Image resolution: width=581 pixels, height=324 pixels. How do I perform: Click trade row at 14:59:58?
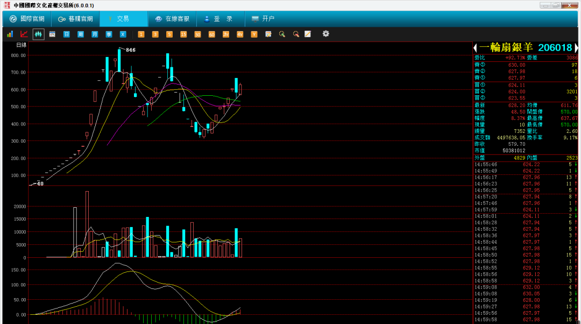pyautogui.click(x=526, y=320)
